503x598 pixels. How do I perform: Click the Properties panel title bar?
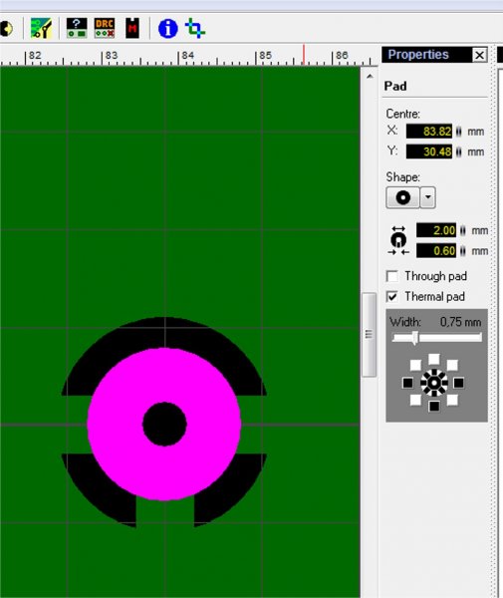[426, 55]
